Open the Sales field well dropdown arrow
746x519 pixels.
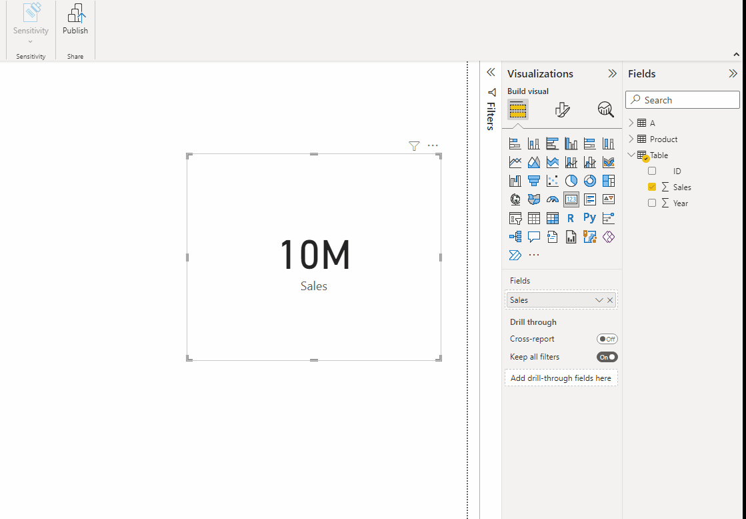(599, 300)
